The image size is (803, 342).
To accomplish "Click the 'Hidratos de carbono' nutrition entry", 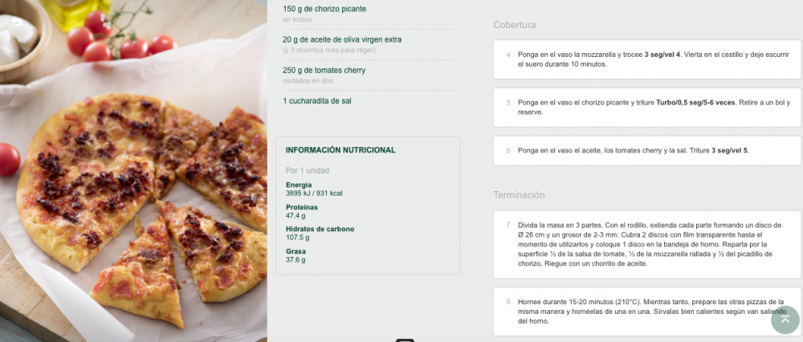I will click(320, 233).
